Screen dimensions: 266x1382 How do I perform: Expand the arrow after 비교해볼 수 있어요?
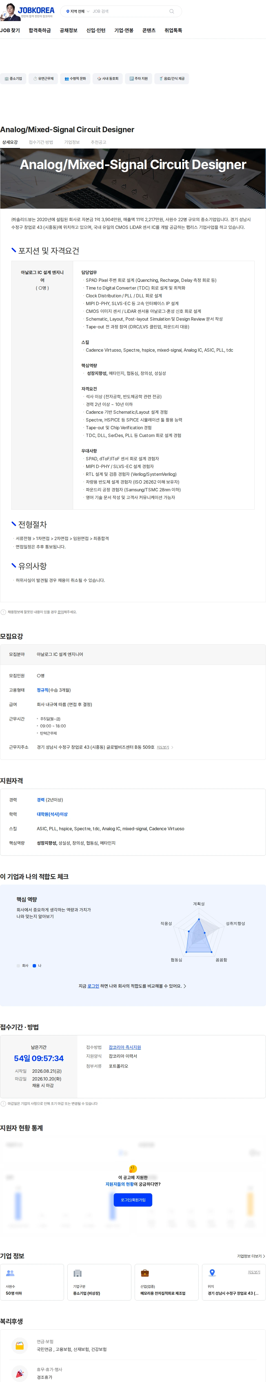pos(185,986)
